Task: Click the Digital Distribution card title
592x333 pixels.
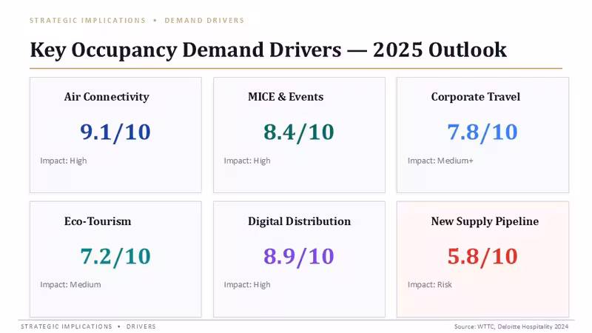Action: (299, 221)
